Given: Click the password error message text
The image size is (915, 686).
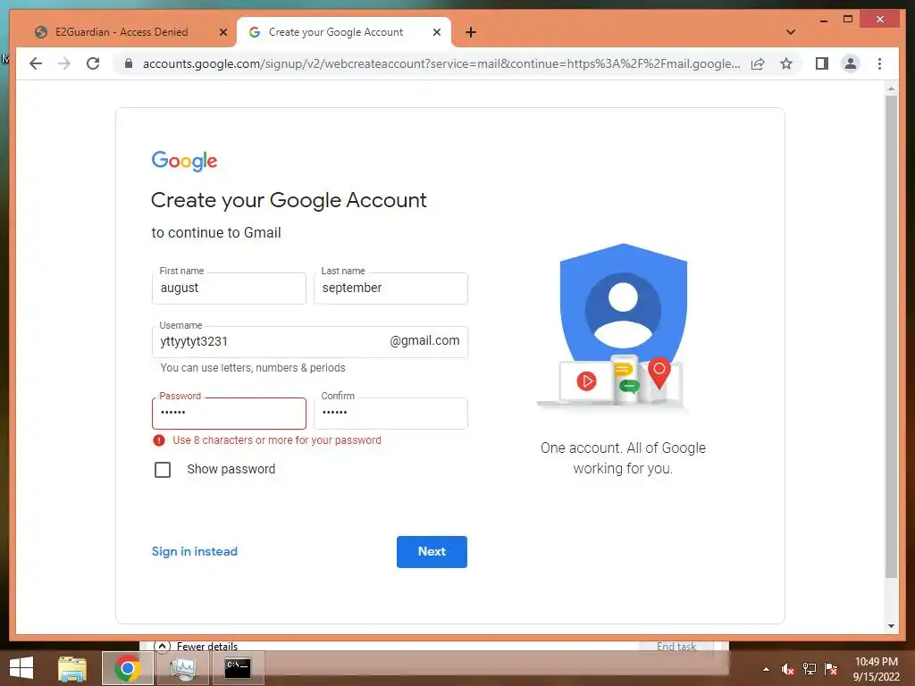Looking at the screenshot, I should coord(277,440).
